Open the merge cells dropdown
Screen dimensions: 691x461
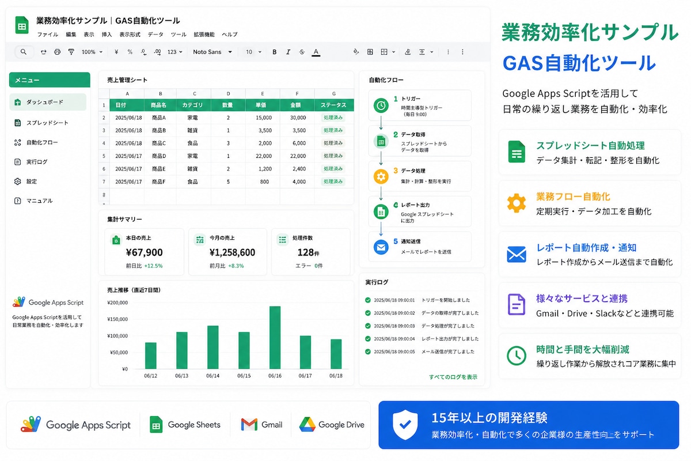point(388,52)
